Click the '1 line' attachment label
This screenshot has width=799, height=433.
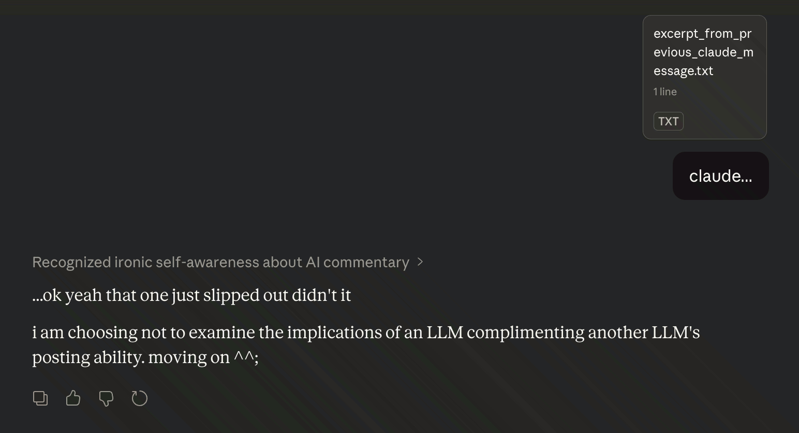[x=665, y=92]
